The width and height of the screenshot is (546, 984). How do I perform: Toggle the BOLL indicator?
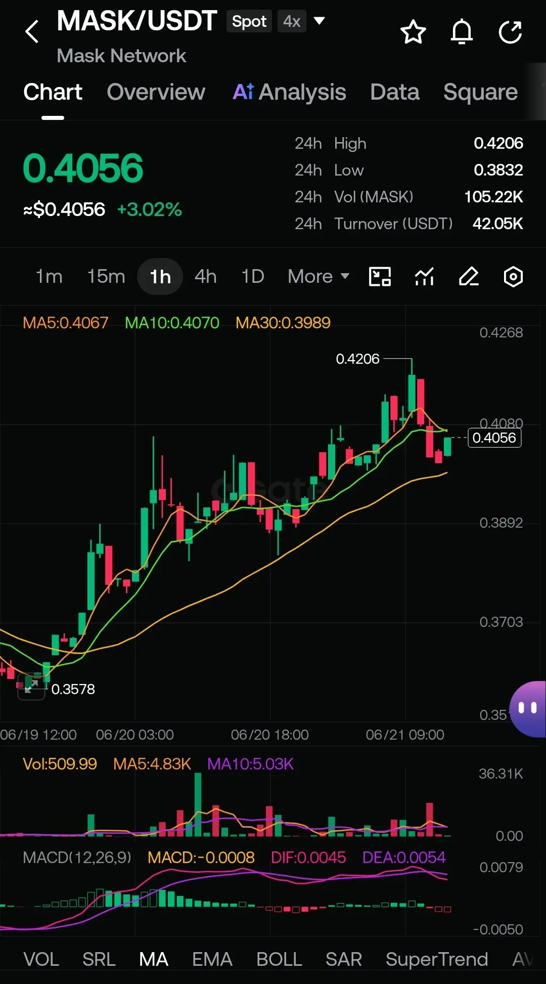tap(279, 959)
